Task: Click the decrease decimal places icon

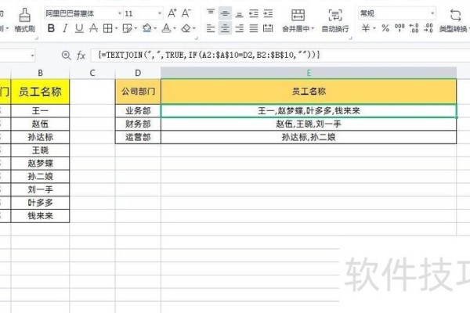Action: click(x=428, y=28)
